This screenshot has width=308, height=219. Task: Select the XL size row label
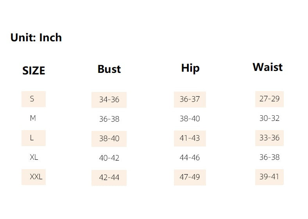pyautogui.click(x=34, y=157)
